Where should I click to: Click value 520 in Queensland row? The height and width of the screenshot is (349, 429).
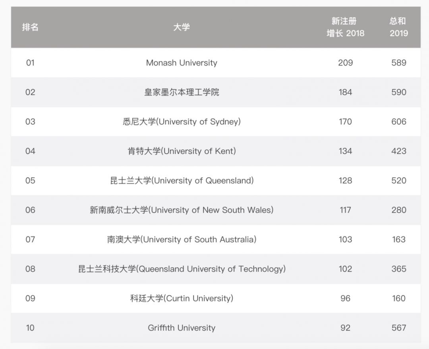coord(399,181)
